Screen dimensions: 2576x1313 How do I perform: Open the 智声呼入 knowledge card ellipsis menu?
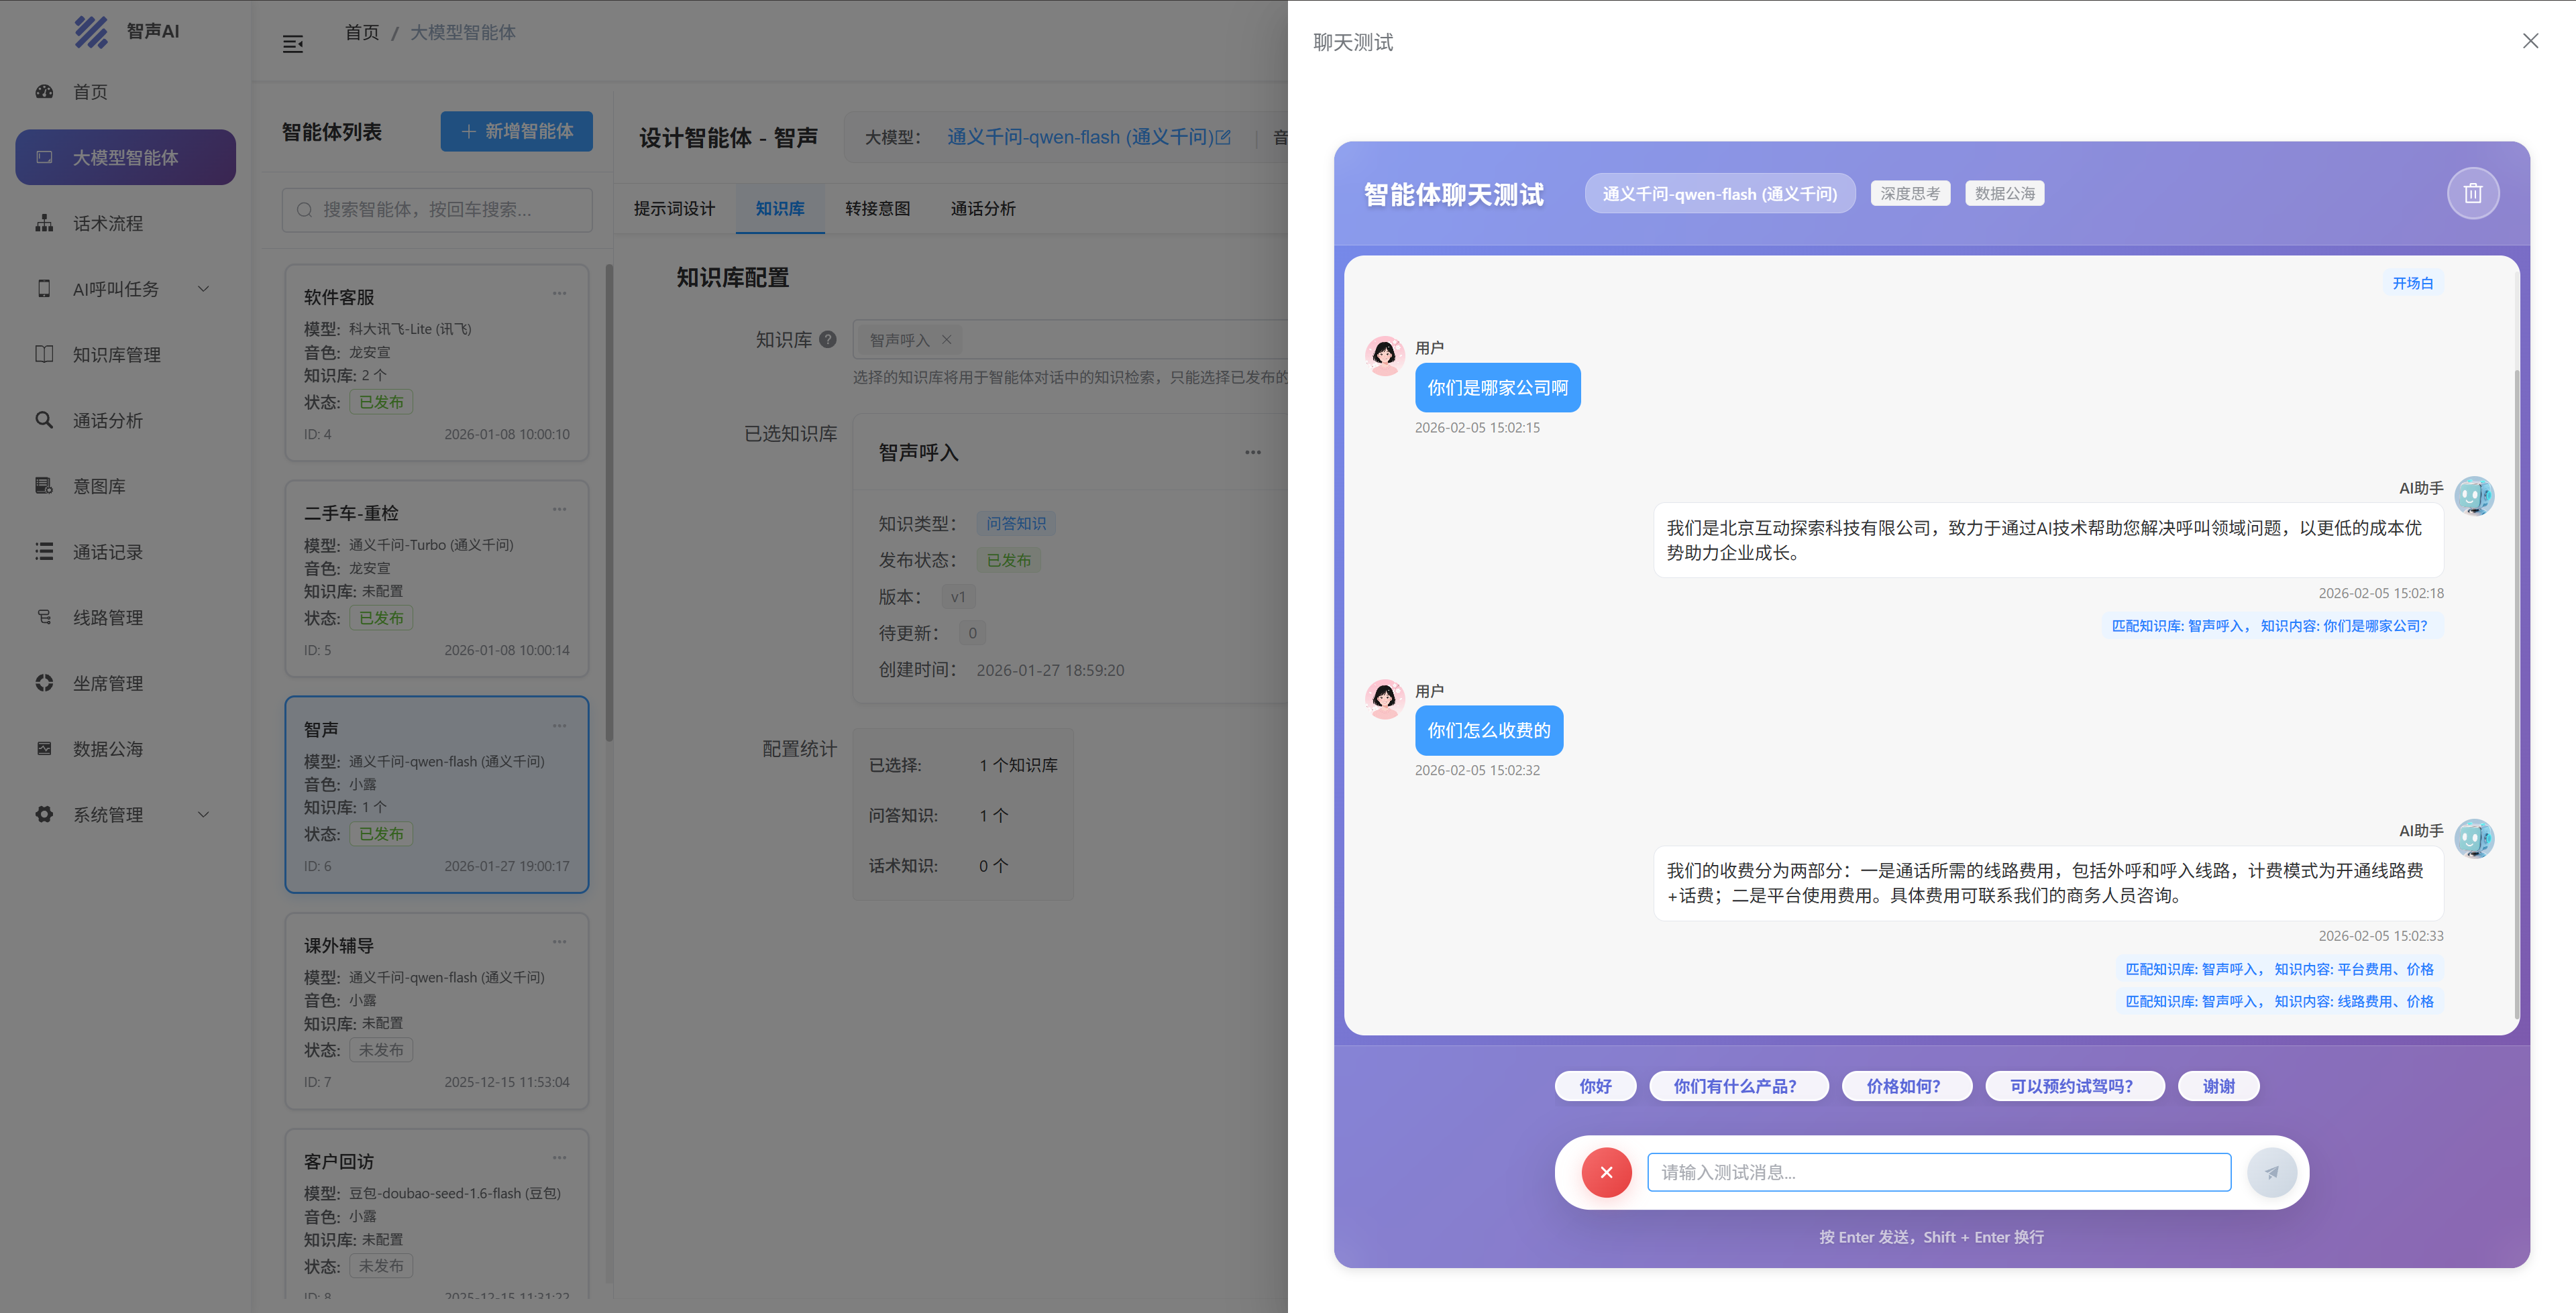click(1252, 452)
